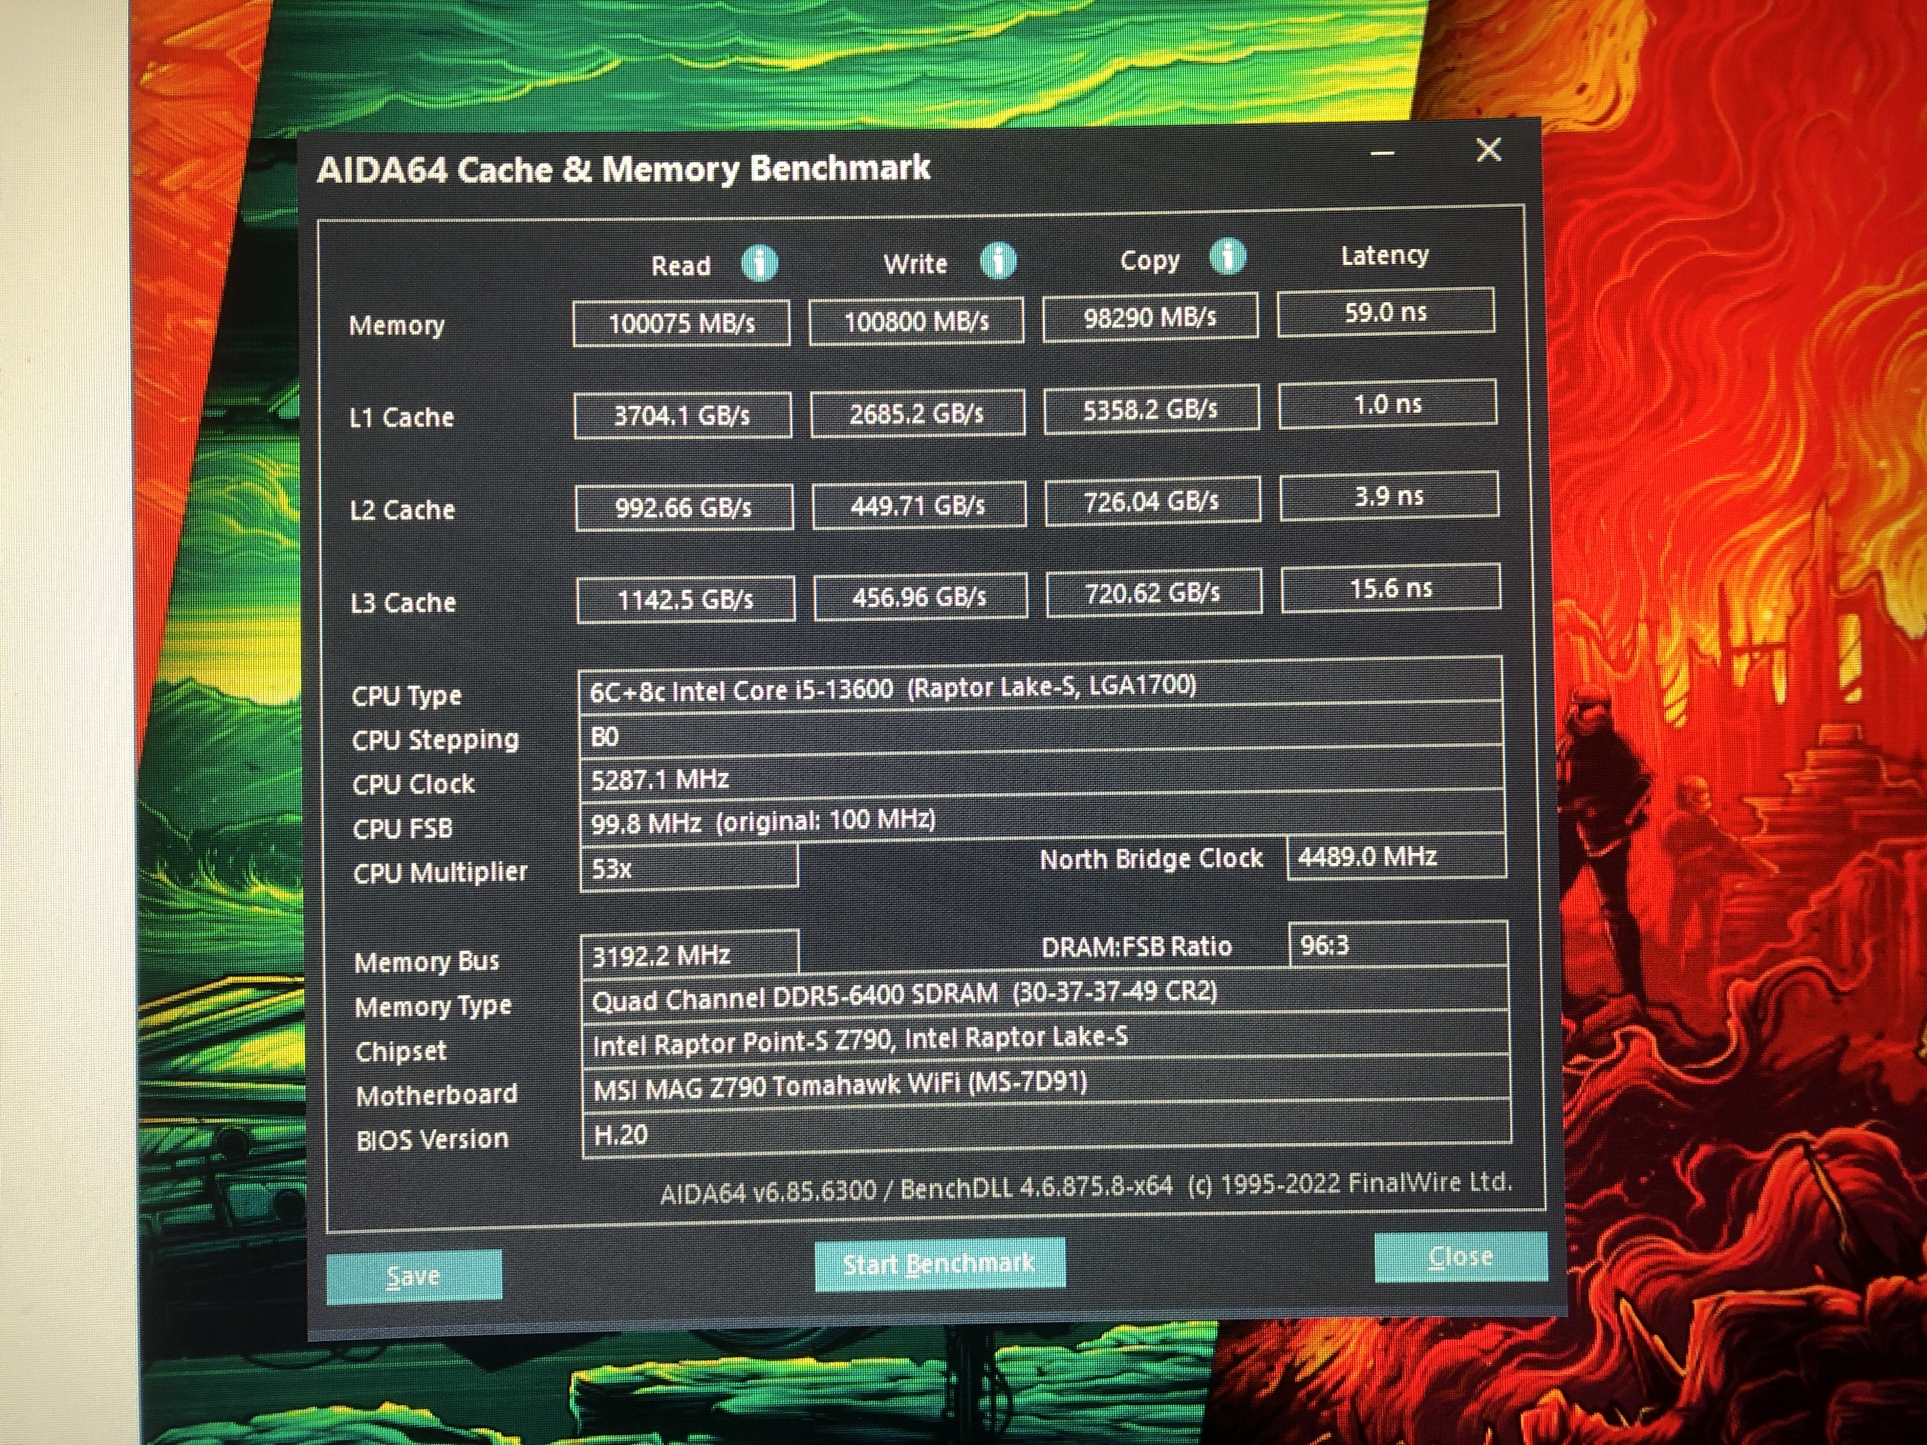
Task: Minimize the AIDA64 benchmark window
Action: 1383,154
